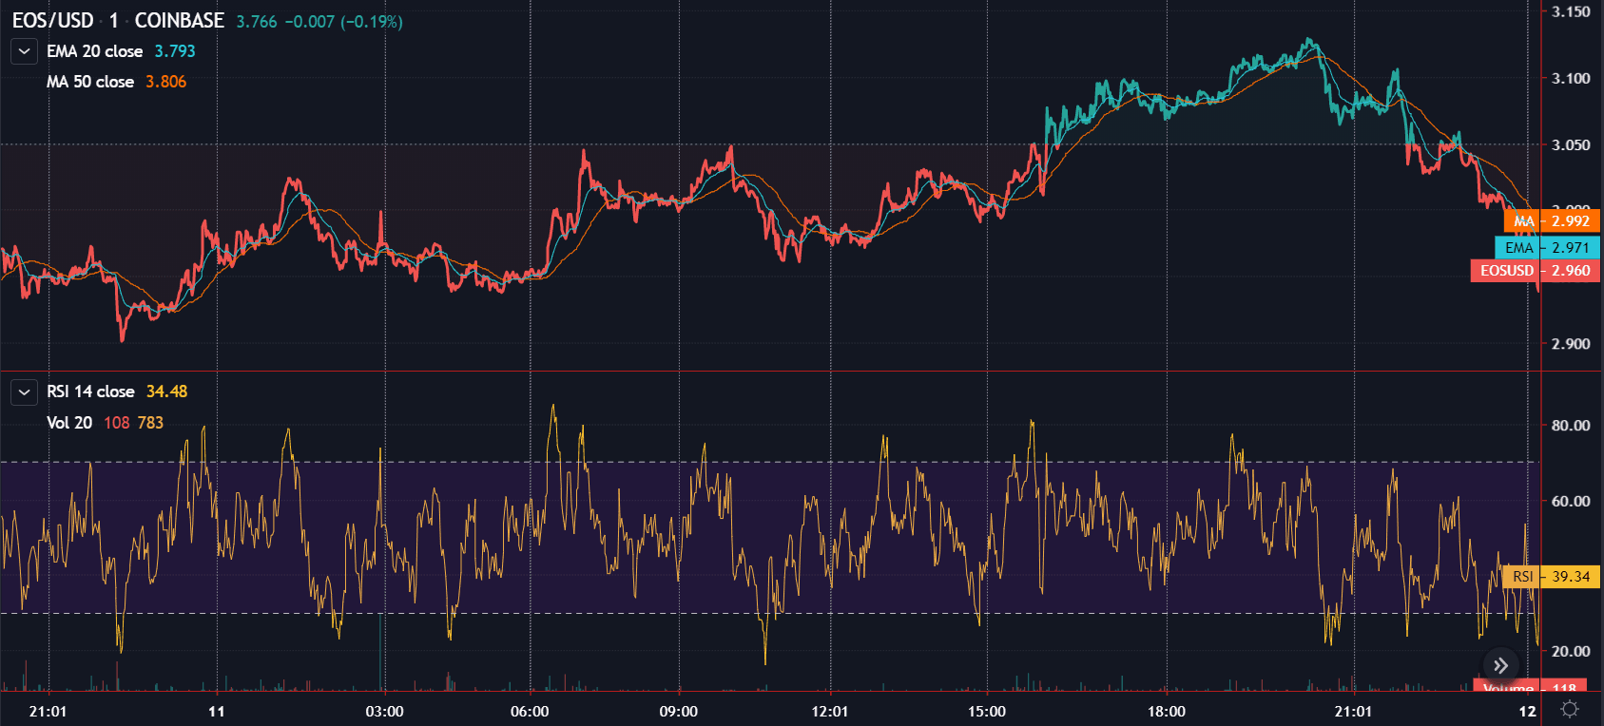The width and height of the screenshot is (1604, 726).
Task: Select the Vol 20 indicator label
Action: [x=69, y=423]
